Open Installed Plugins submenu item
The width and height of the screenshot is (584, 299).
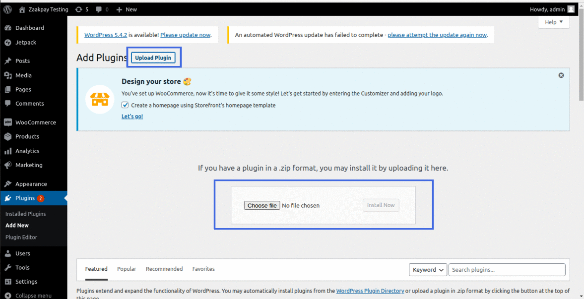pyautogui.click(x=26, y=214)
